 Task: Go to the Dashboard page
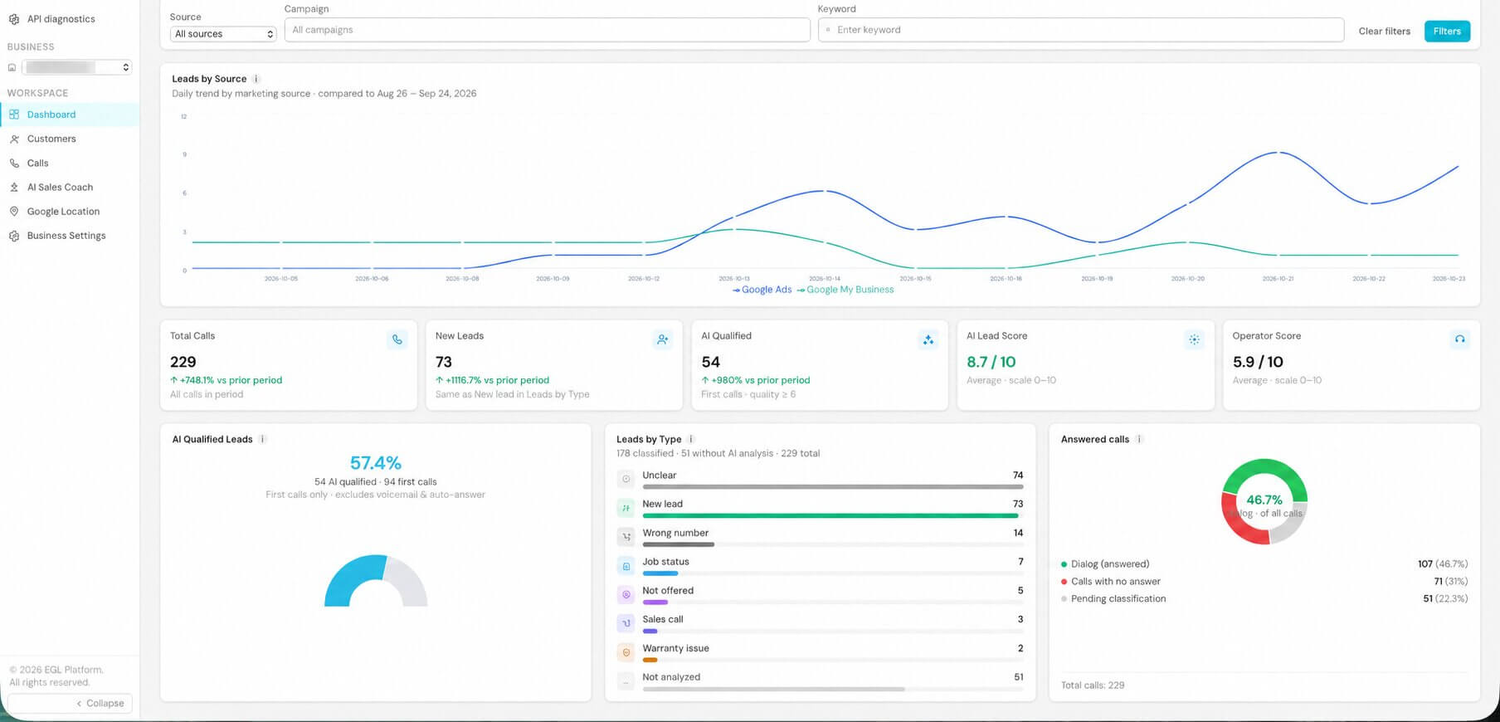click(70, 115)
